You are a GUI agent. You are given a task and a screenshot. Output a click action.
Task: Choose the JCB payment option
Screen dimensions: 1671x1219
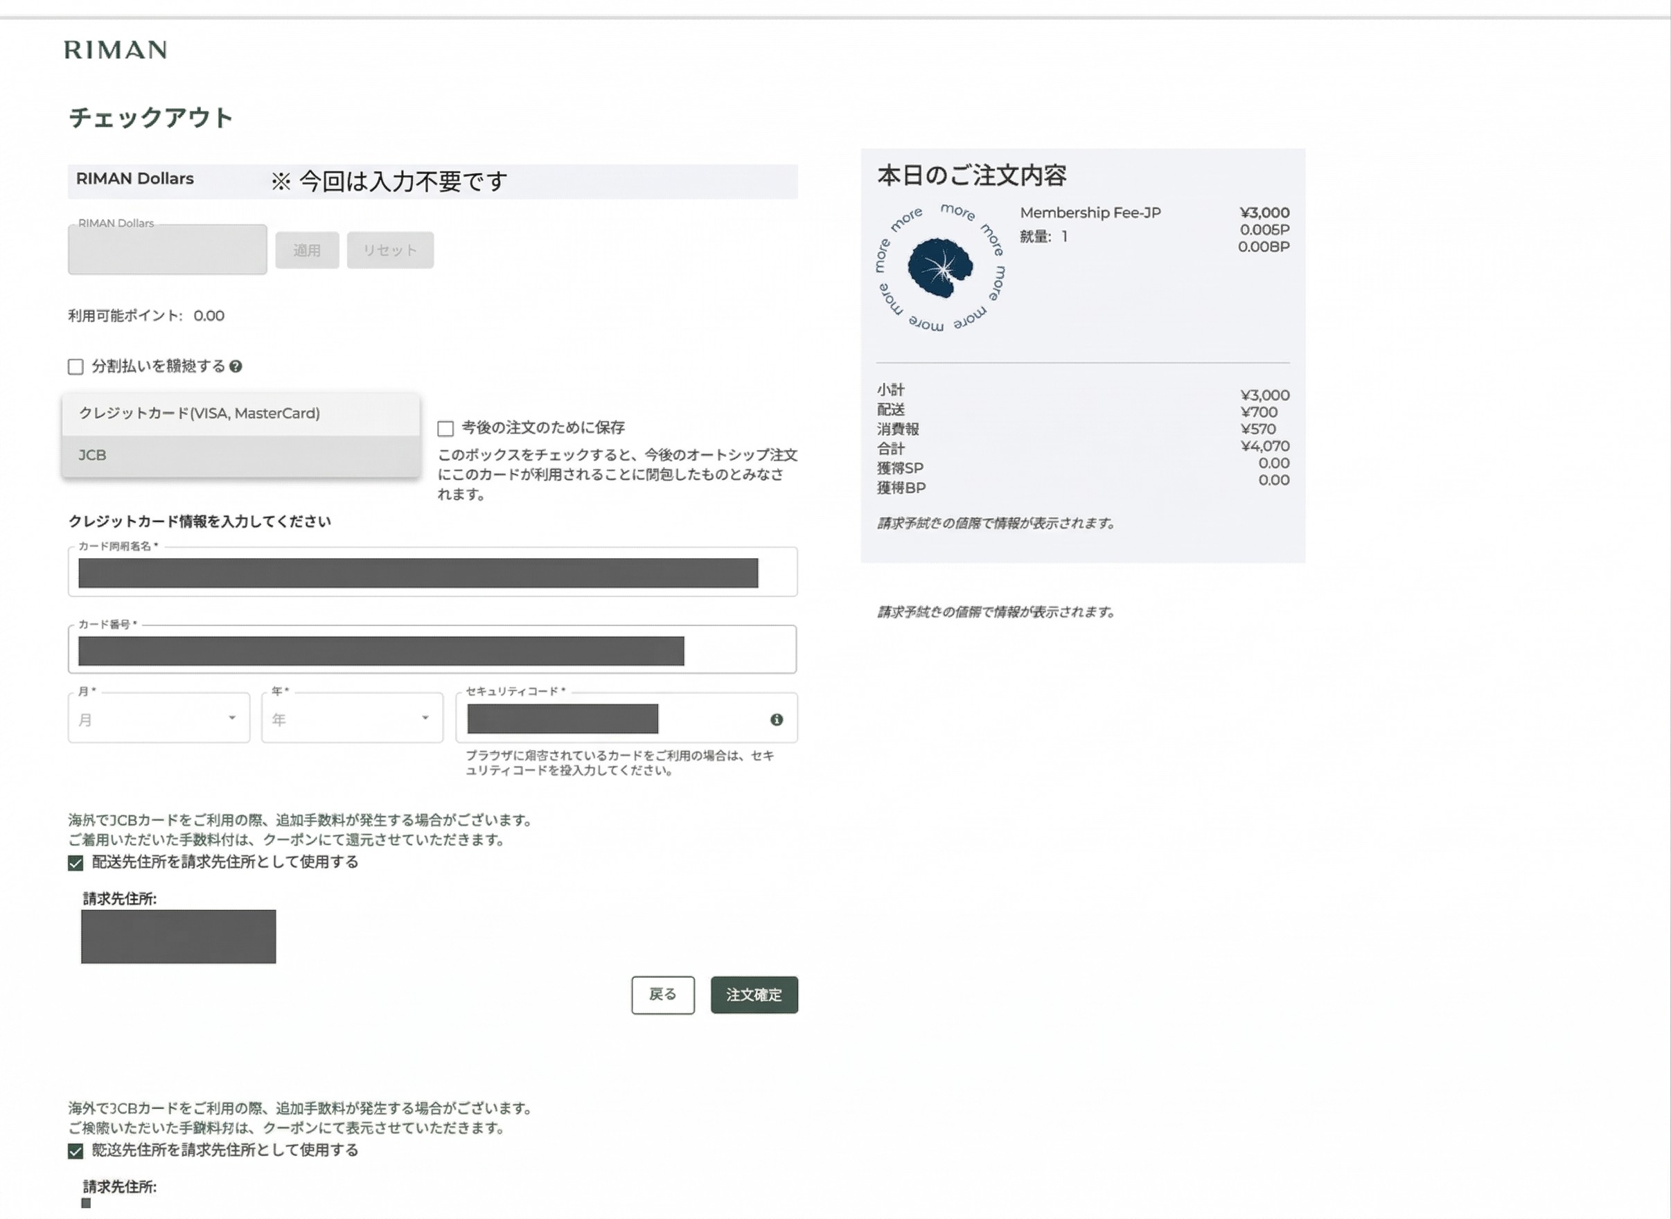[x=241, y=455]
